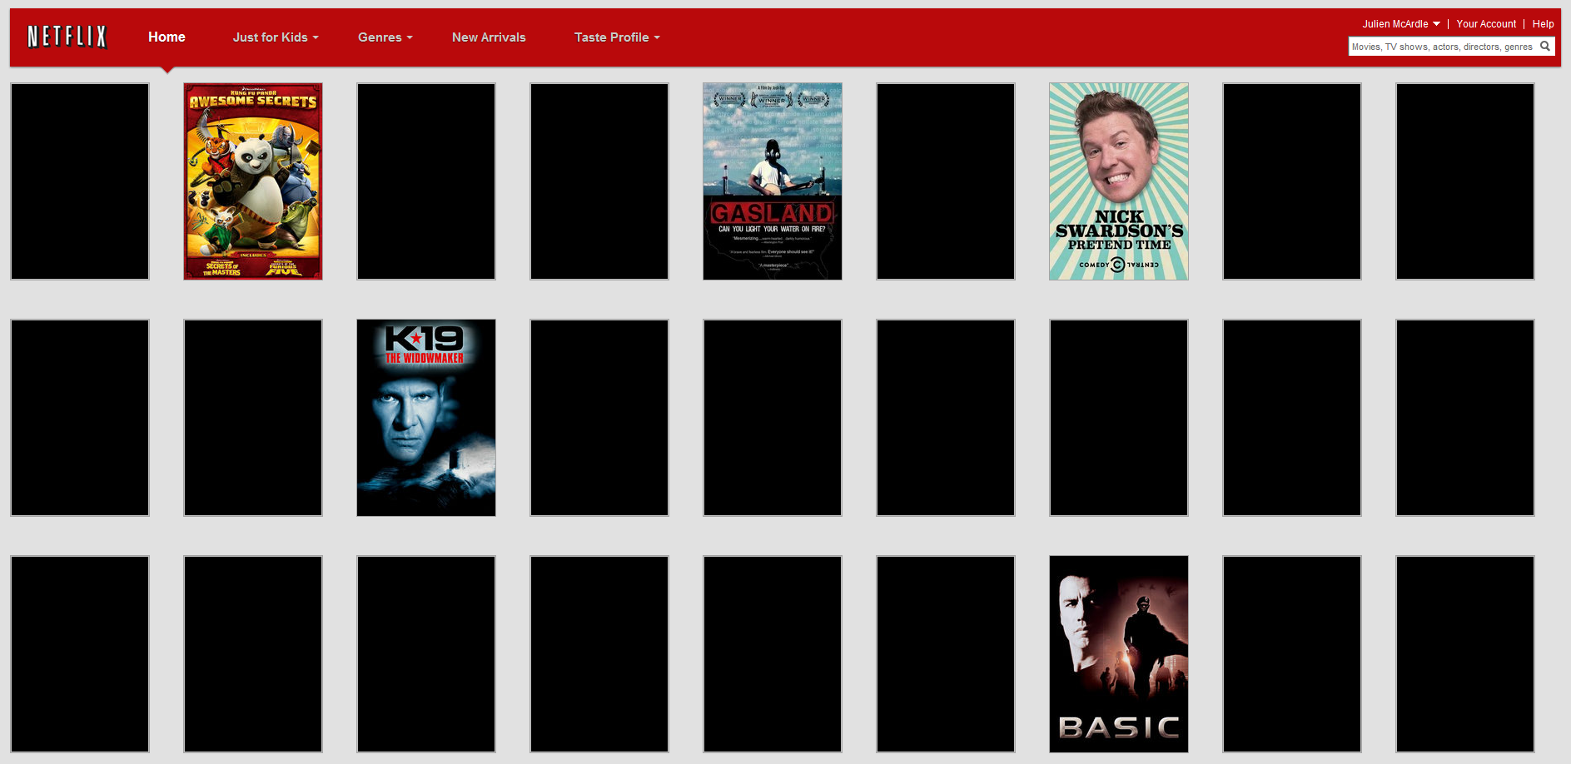Open the Your Account link
This screenshot has width=1571, height=764.
point(1486,24)
